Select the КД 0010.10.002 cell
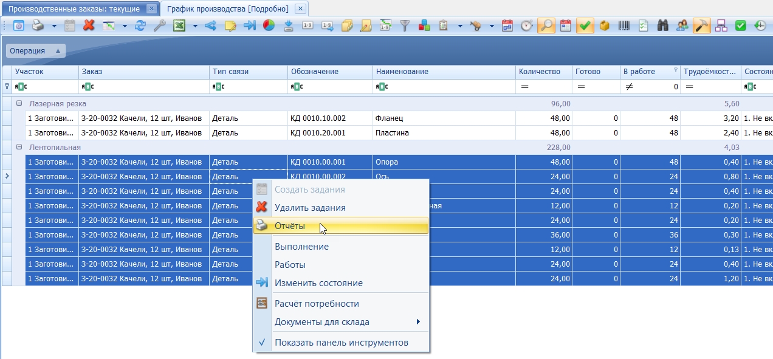The width and height of the screenshot is (773, 359). (x=331, y=118)
